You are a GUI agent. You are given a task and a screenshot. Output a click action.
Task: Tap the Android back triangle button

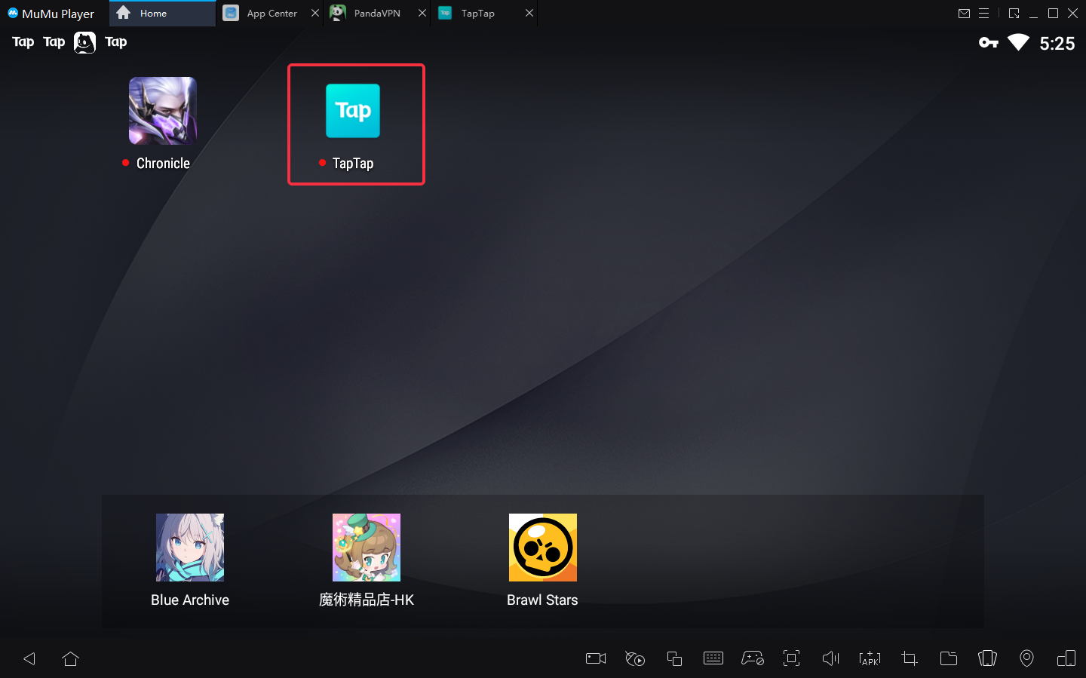29,658
